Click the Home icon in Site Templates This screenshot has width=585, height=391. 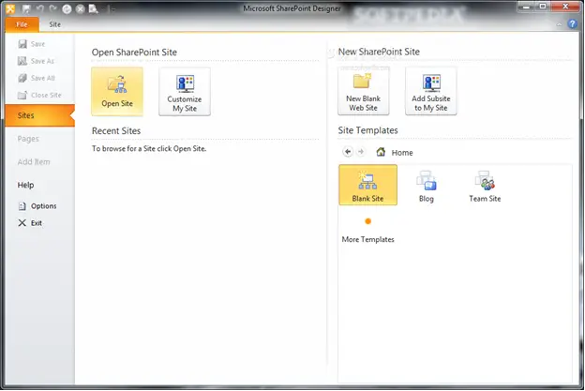tap(381, 152)
